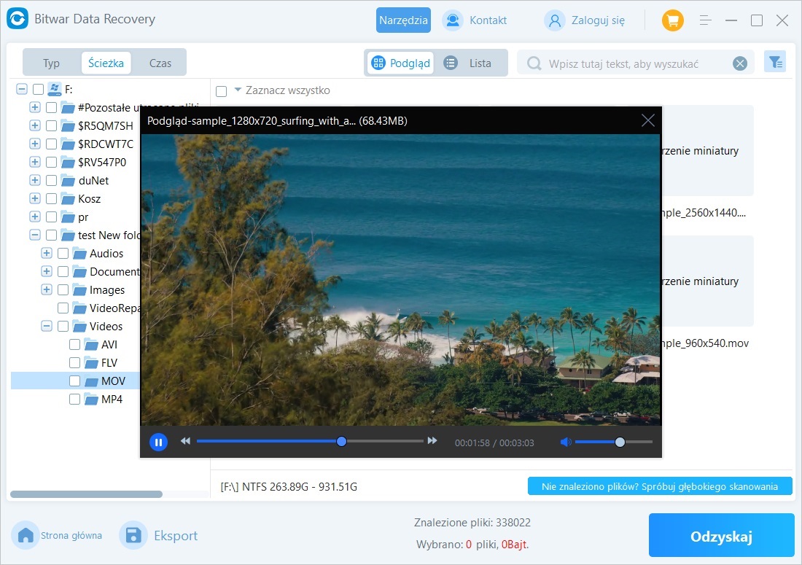Start deep scan via blue suggestion button

click(659, 486)
